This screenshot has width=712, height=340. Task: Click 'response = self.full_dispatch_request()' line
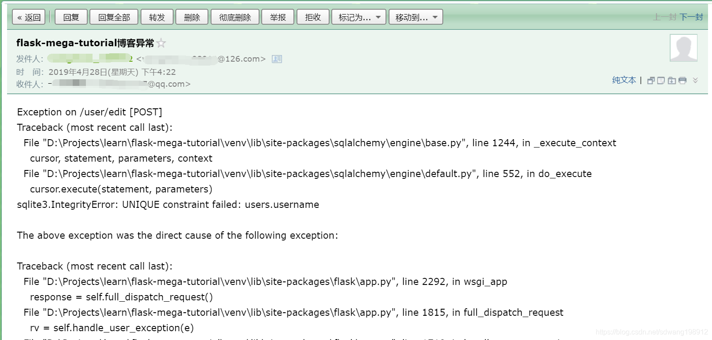click(x=121, y=297)
